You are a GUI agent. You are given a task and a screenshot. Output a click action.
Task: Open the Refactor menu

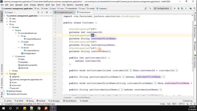coord(41,5)
